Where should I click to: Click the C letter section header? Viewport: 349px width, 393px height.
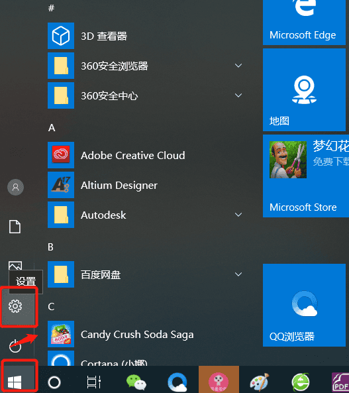(x=51, y=307)
